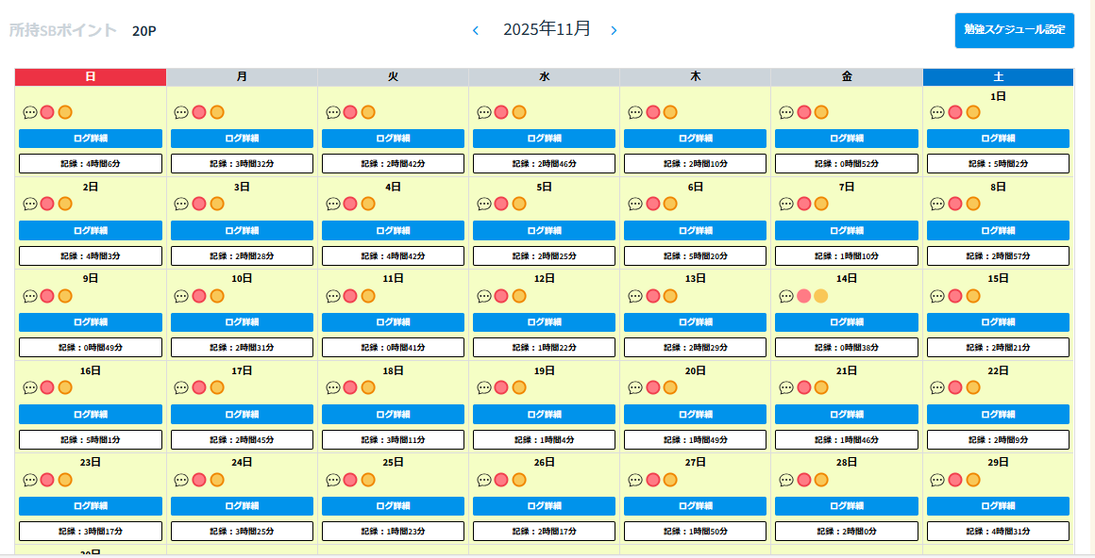Click the faded red circle on 14日

[804, 296]
